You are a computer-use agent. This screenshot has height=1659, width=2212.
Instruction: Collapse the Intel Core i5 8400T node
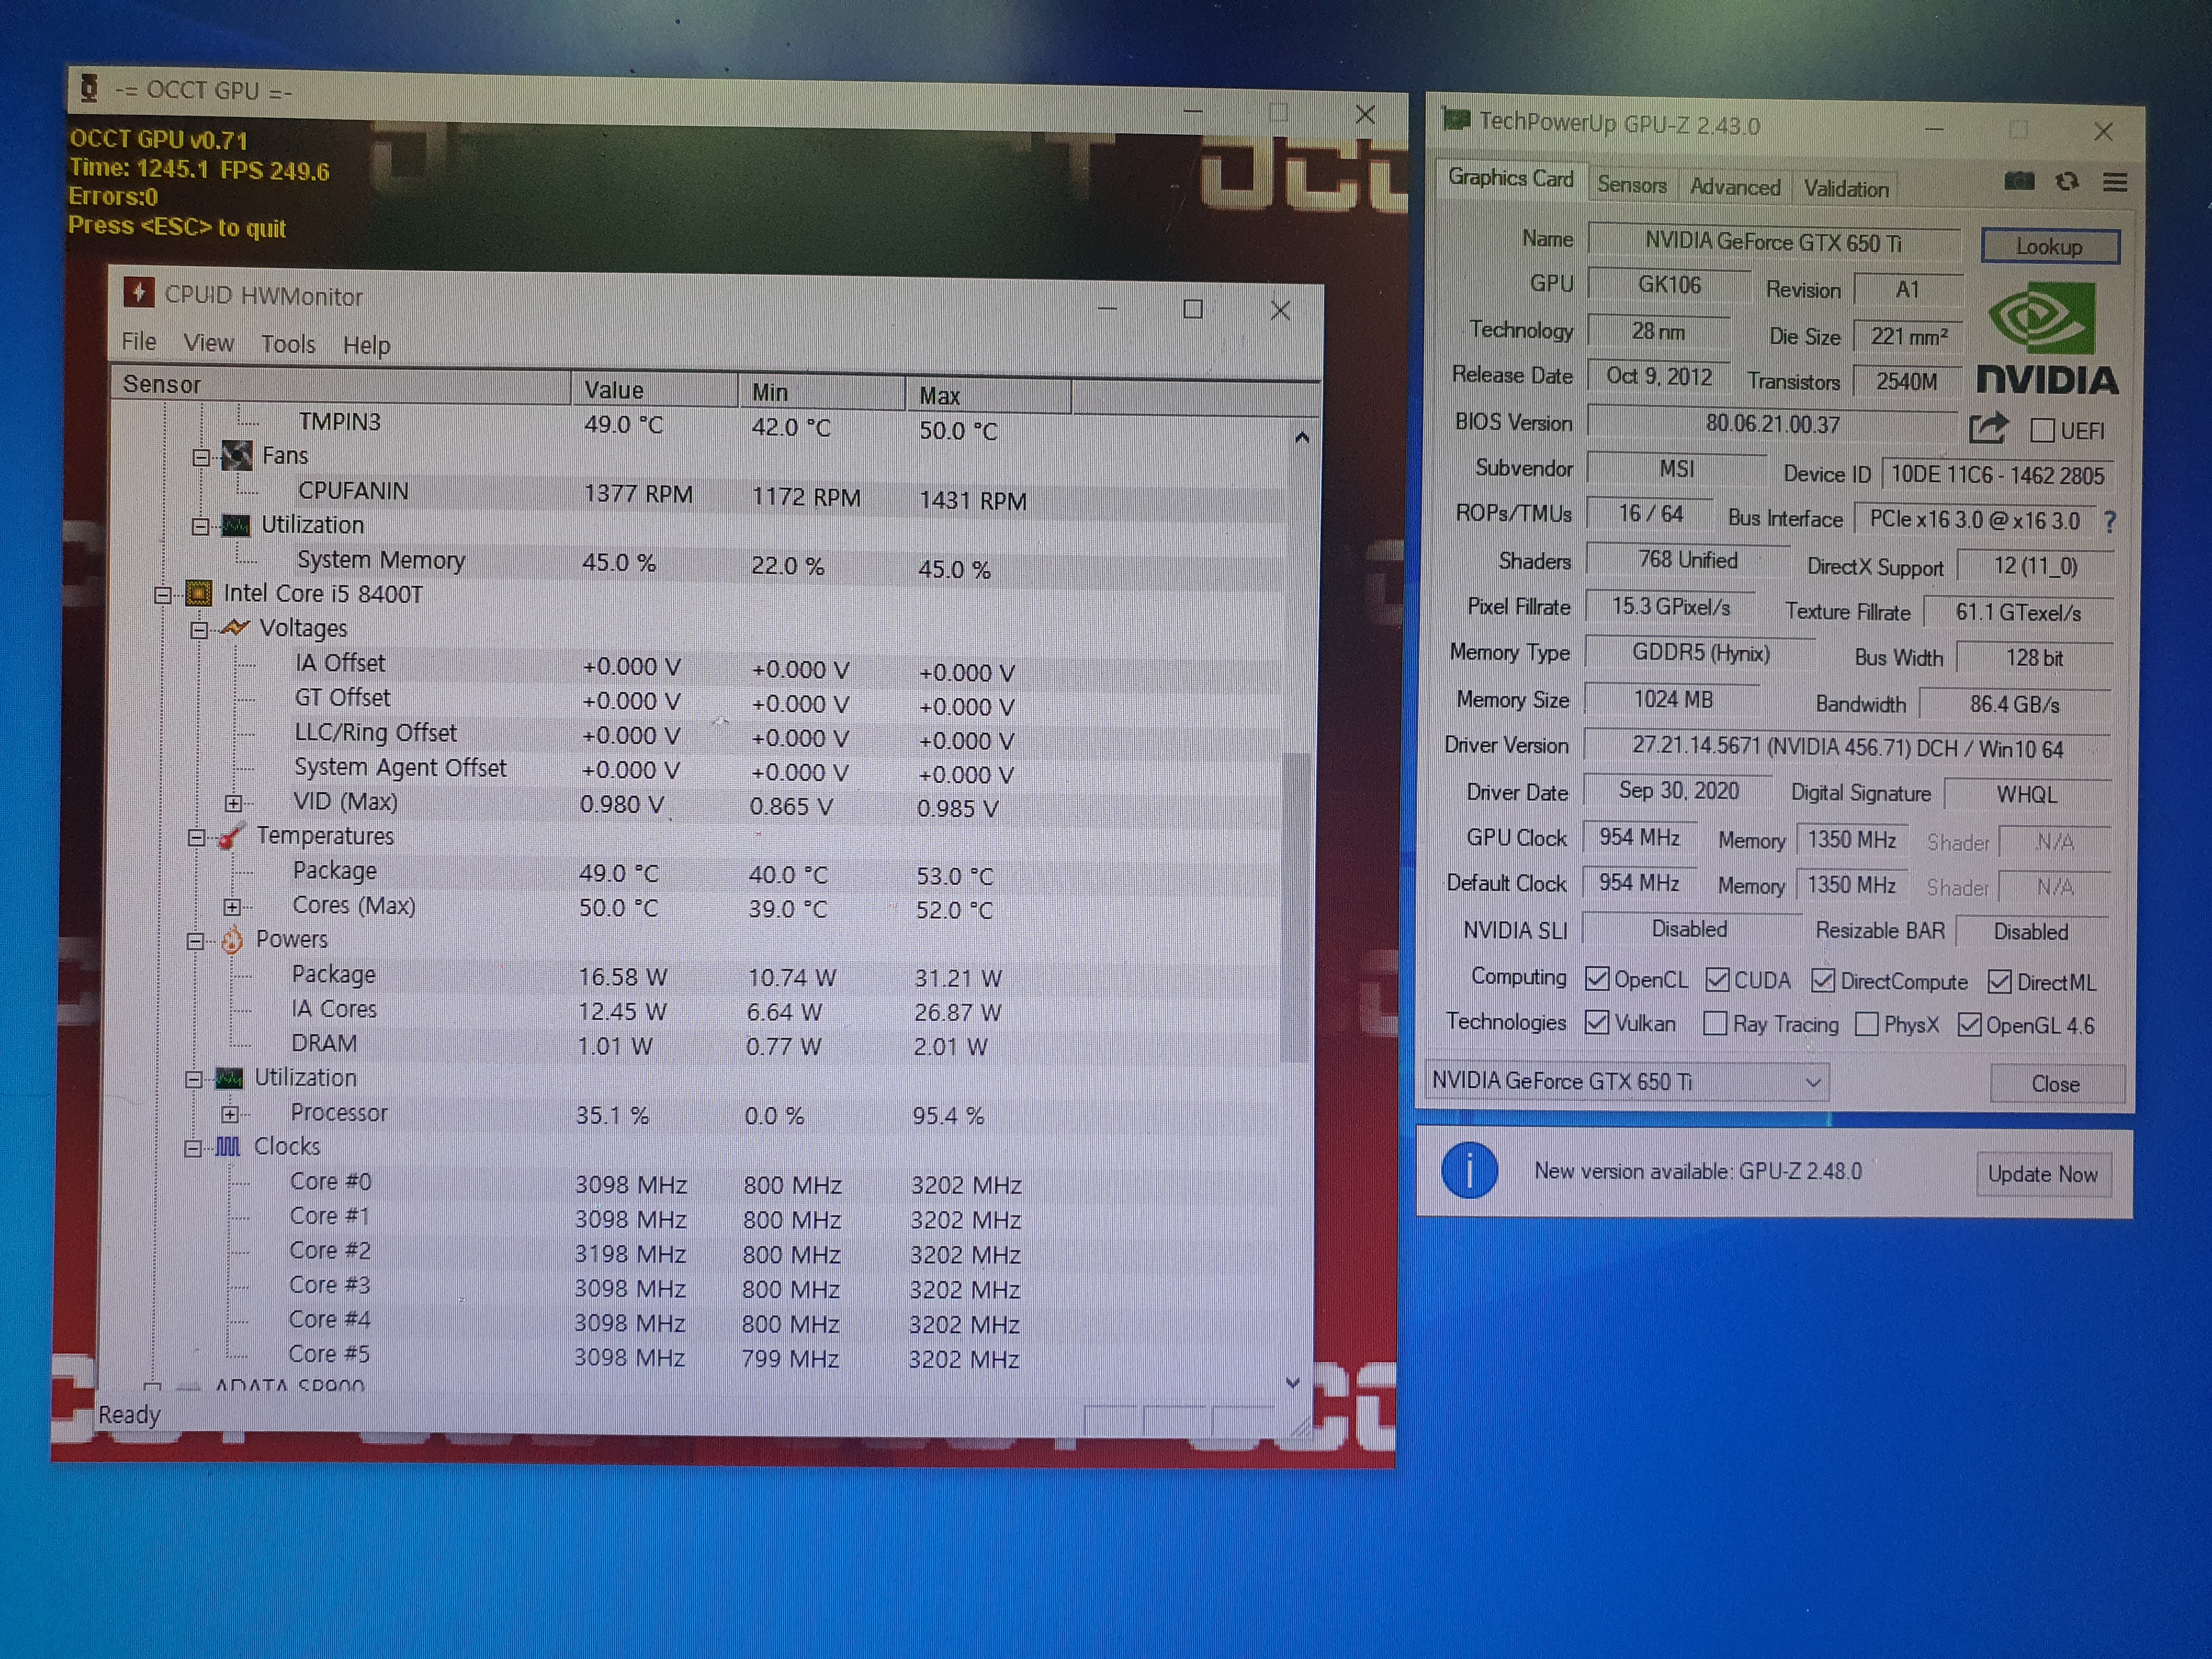tap(163, 595)
